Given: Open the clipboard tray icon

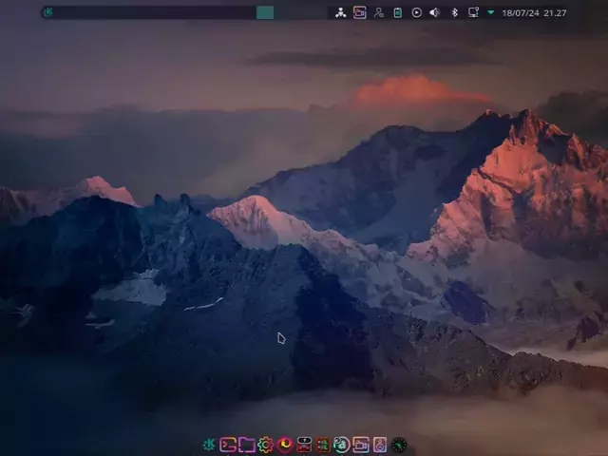Looking at the screenshot, I should [x=398, y=12].
